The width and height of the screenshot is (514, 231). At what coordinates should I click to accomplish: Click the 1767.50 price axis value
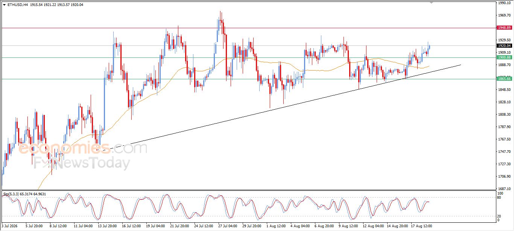[x=505, y=139]
